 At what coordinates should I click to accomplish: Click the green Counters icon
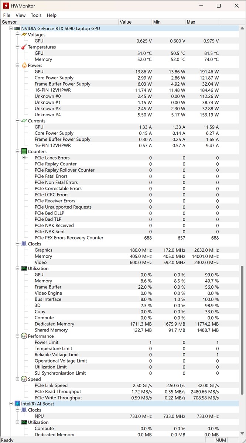[24, 151]
